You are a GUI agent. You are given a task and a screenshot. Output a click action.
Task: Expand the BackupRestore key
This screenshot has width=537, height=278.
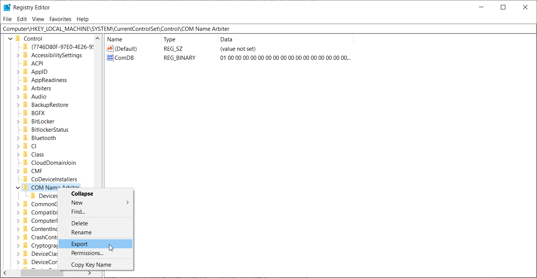[18, 105]
